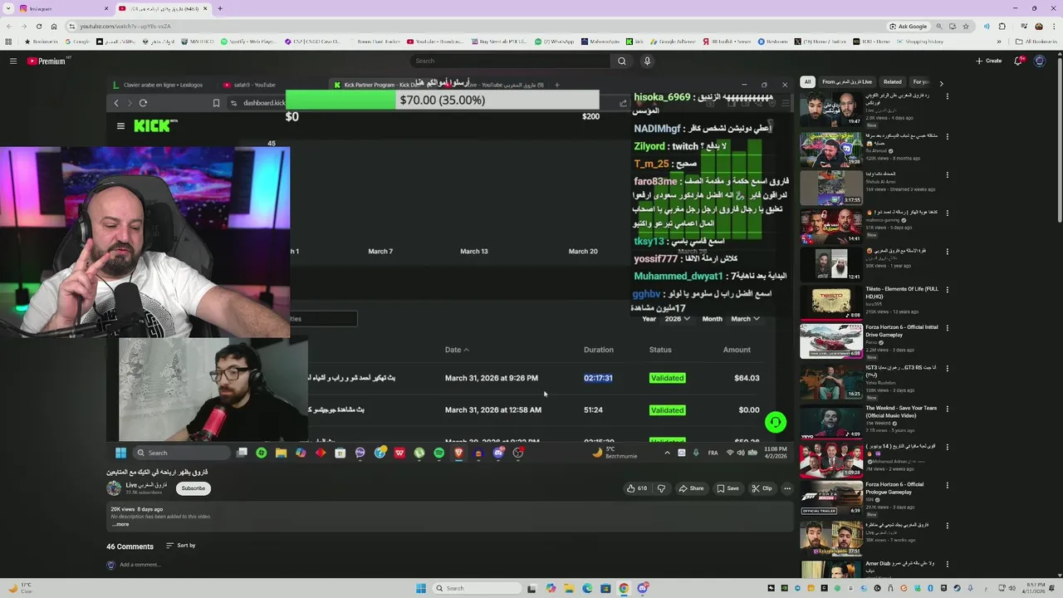Share the video using the Share button
Viewport: 1063px width, 598px height.
(691, 488)
